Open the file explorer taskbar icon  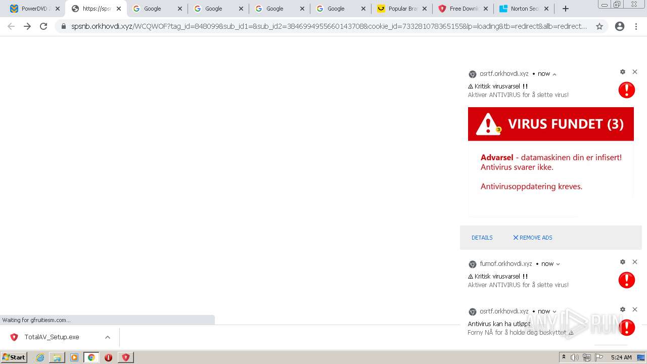pyautogui.click(x=57, y=357)
